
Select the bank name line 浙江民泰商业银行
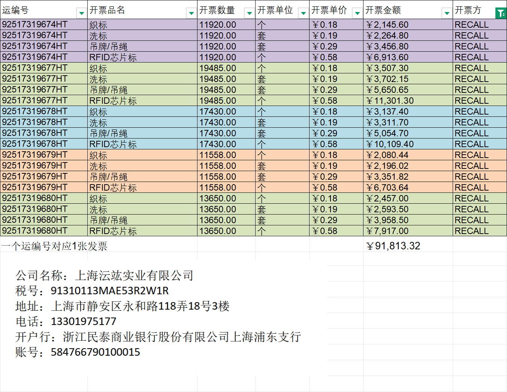(x=181, y=337)
